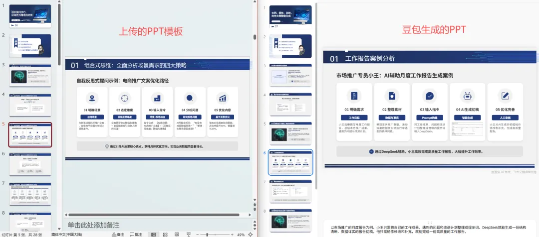The image size is (539, 237).
Task: Select slide 4 thumbnail in 豆包 generated panel
Action: coord(290,104)
